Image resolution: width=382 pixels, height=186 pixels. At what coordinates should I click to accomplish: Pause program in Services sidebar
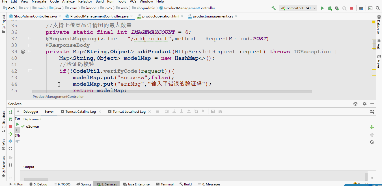(10, 165)
